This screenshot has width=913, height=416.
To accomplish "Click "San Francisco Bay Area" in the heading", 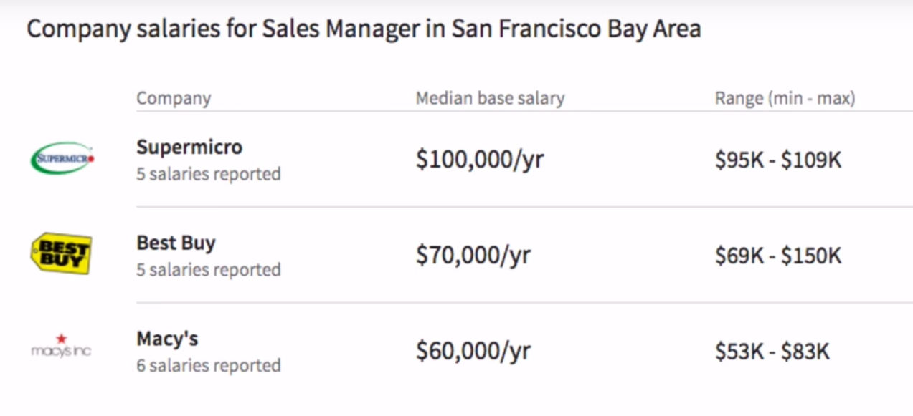I will (x=576, y=30).
